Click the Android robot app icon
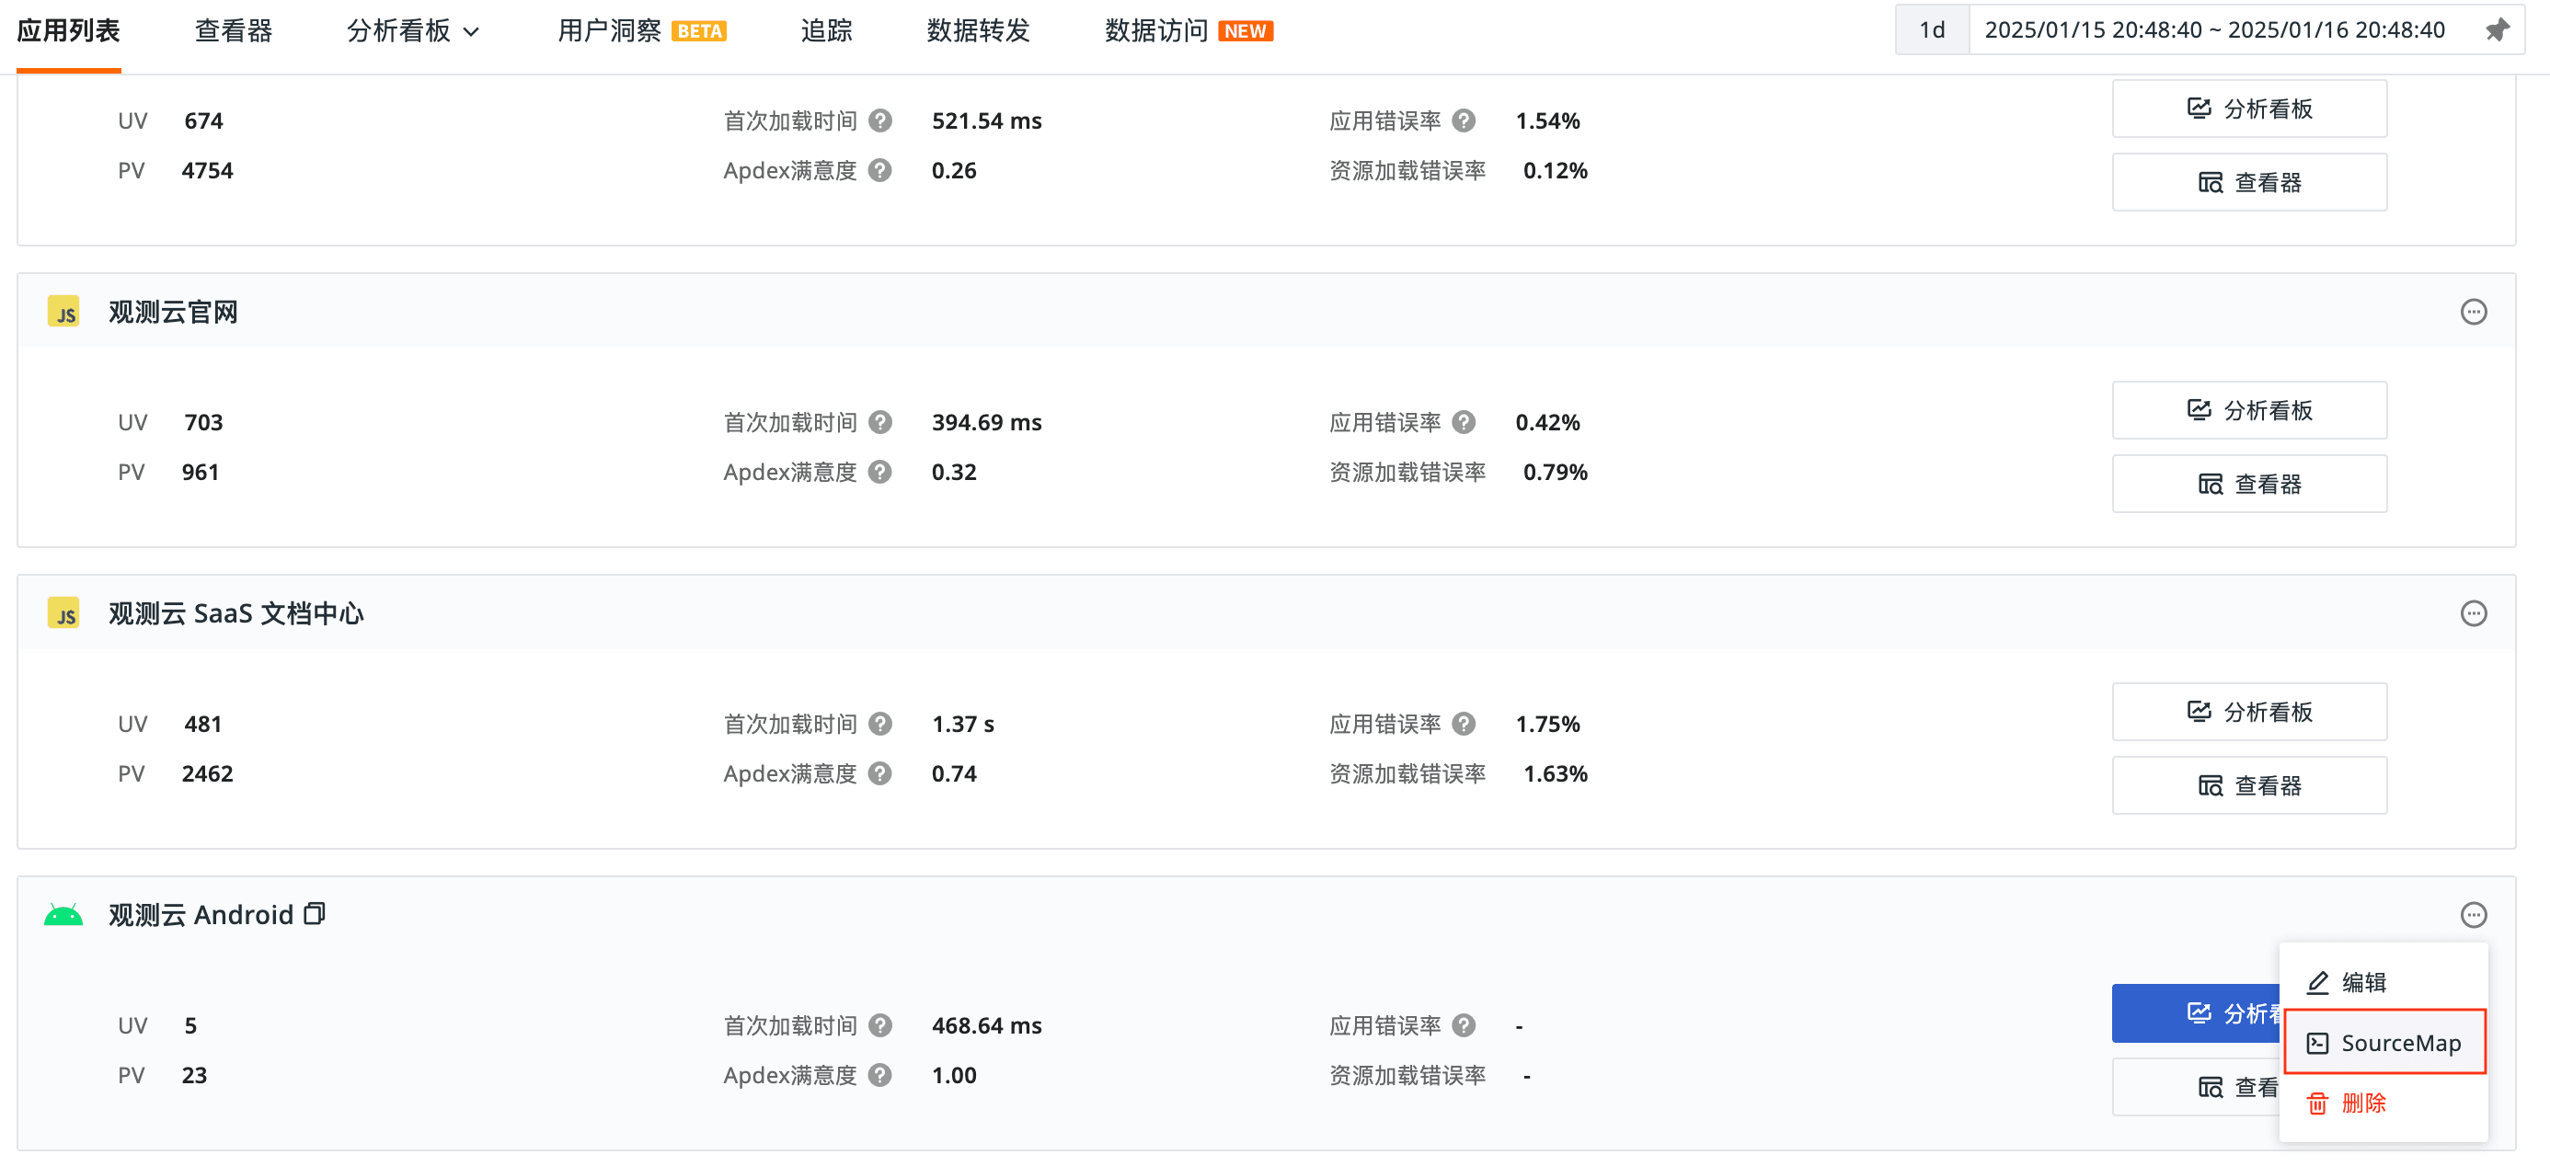This screenshot has width=2550, height=1166. coord(63,915)
